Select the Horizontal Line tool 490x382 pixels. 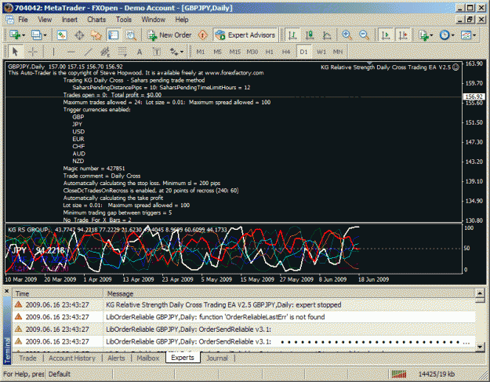pyautogui.click(x=71, y=52)
